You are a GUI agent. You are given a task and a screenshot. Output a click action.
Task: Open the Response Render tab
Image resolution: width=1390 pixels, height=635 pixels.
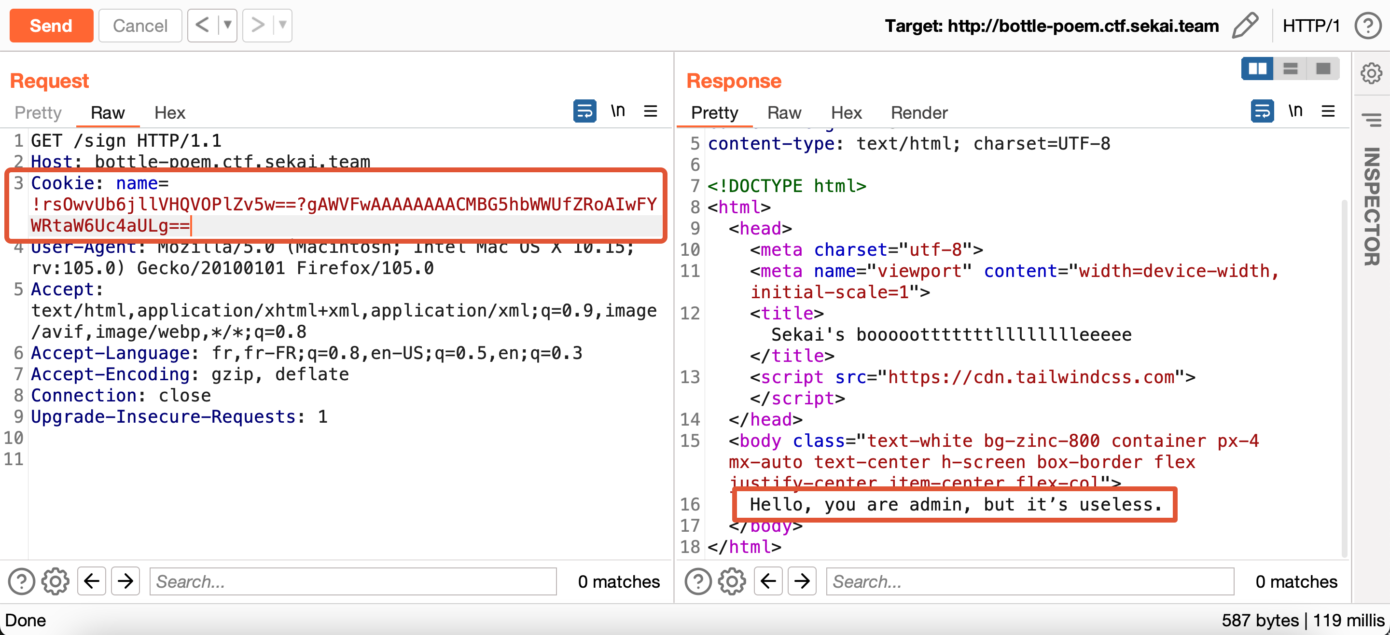919,112
